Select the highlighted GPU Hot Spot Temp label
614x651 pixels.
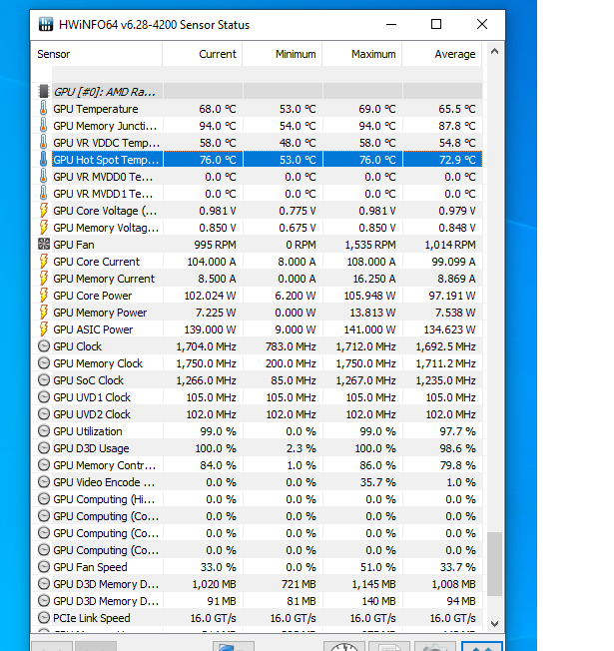[106, 160]
